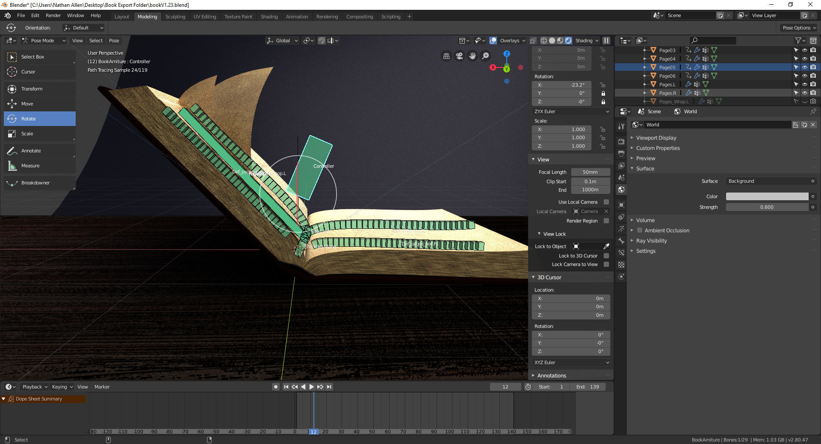821x444 pixels.
Task: Hide Page05 in viewport via eye
Action: [x=804, y=67]
